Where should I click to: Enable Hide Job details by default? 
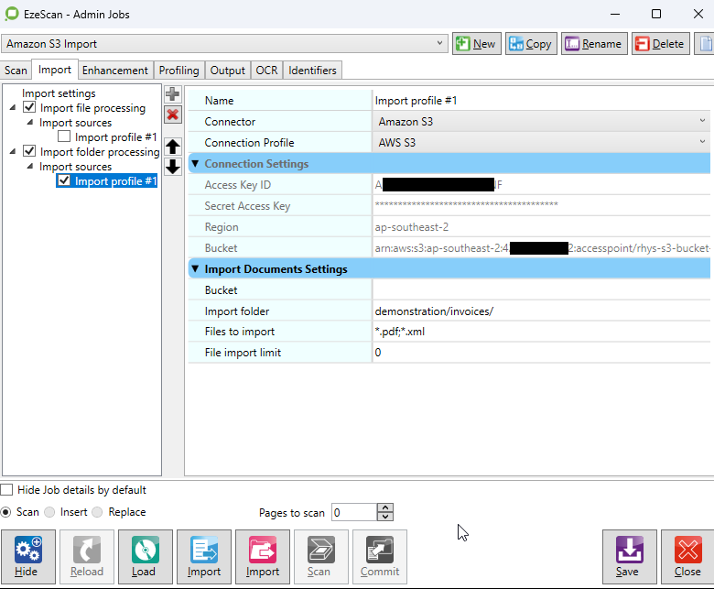click(7, 490)
